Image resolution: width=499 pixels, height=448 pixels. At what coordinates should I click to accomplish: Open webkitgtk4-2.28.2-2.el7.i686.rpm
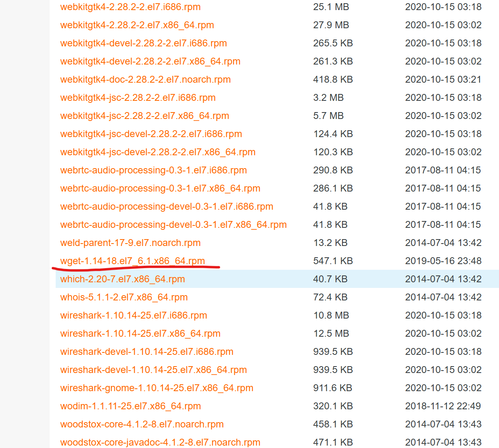(x=130, y=7)
